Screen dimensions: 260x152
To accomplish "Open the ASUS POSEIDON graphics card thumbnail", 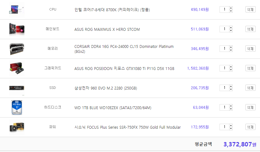I will coord(17,68).
